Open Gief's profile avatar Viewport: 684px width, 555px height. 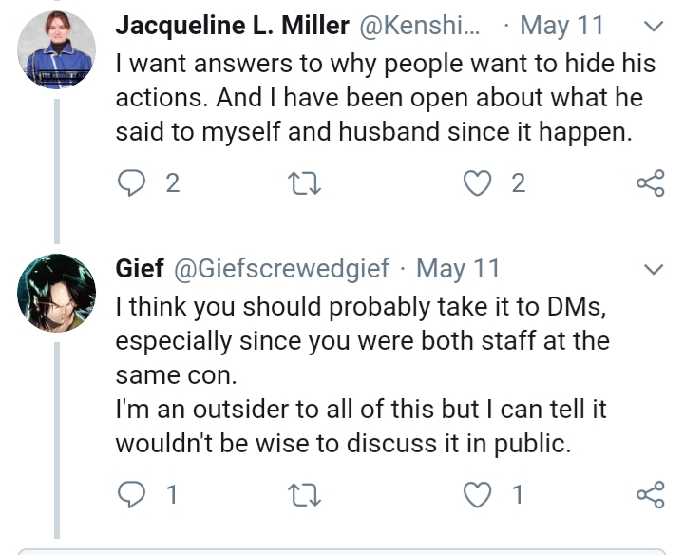click(x=57, y=293)
